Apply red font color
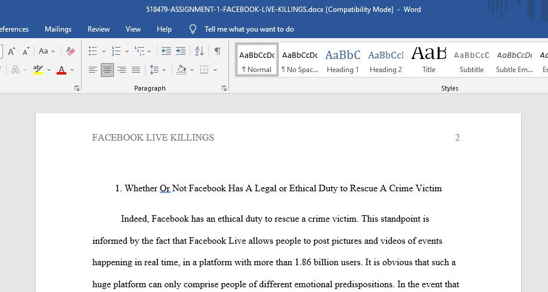The image size is (548, 292). (x=61, y=70)
